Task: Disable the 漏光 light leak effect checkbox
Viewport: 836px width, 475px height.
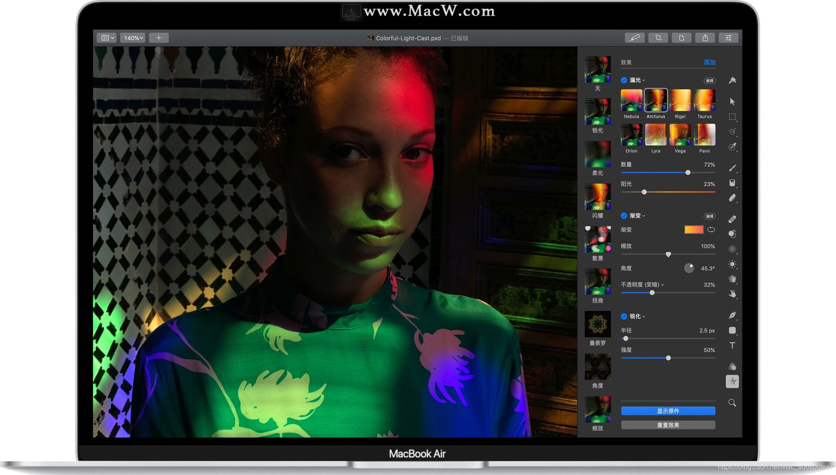Action: [x=624, y=80]
